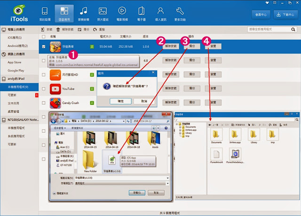
Task: Click the Browse button in YouTube row
Action: point(213,89)
